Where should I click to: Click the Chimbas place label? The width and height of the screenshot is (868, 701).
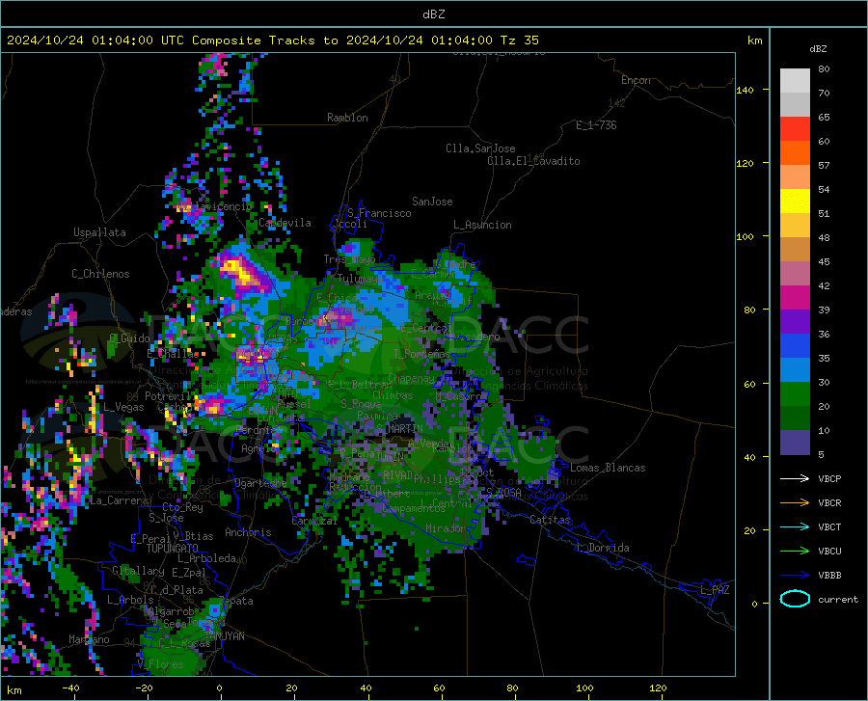[x=393, y=395]
